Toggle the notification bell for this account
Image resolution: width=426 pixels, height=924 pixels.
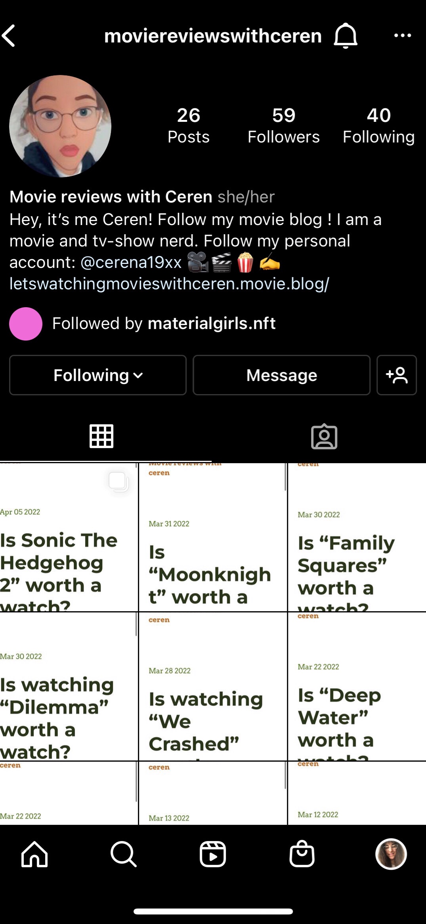346,36
